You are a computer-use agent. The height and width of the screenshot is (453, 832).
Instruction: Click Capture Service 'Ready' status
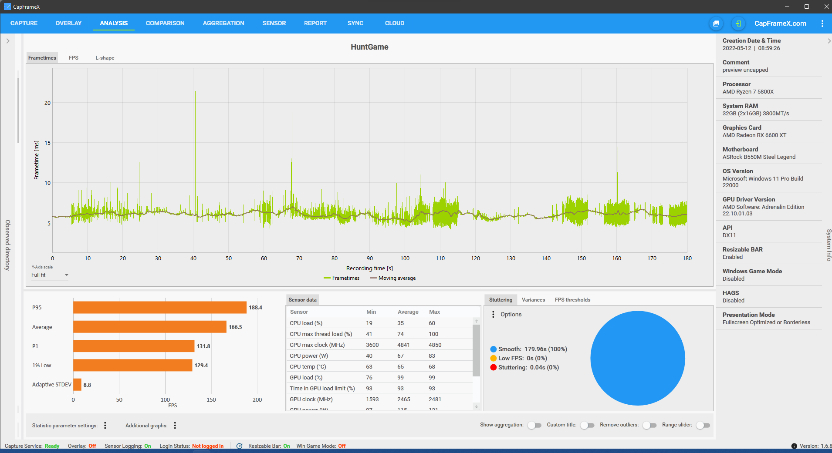[x=52, y=446]
